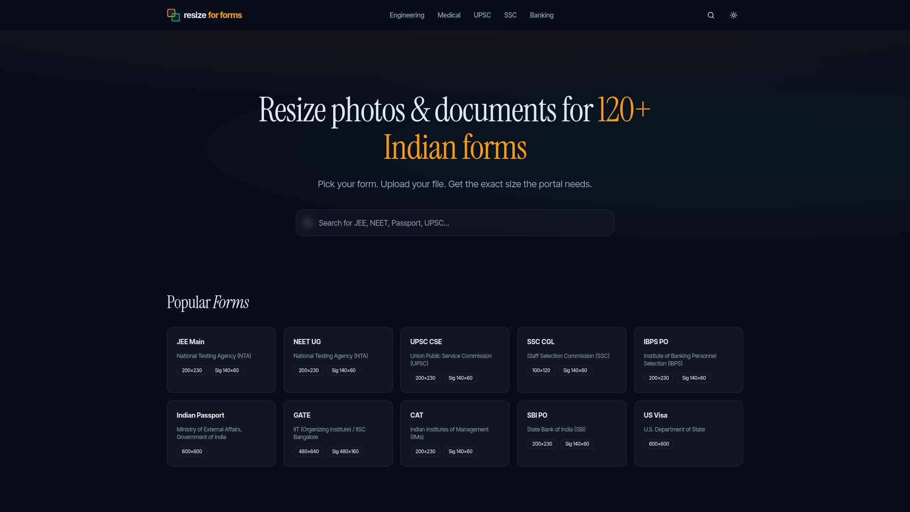Screen dimensions: 910x512
Task: Click 600×600 tag on Indian Passport card
Action: coord(192,452)
